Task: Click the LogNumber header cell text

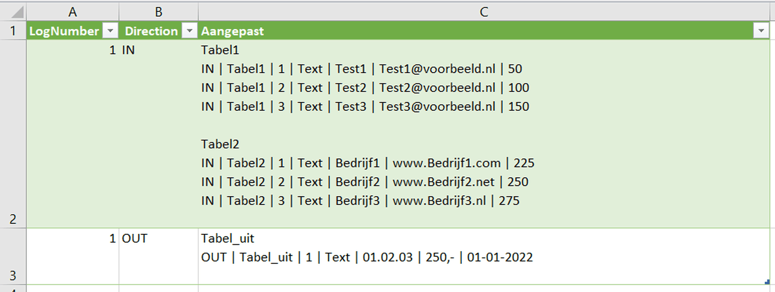Action: [64, 31]
